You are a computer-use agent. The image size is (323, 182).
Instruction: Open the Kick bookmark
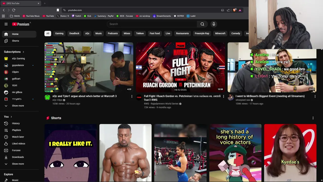[x=88, y=16]
